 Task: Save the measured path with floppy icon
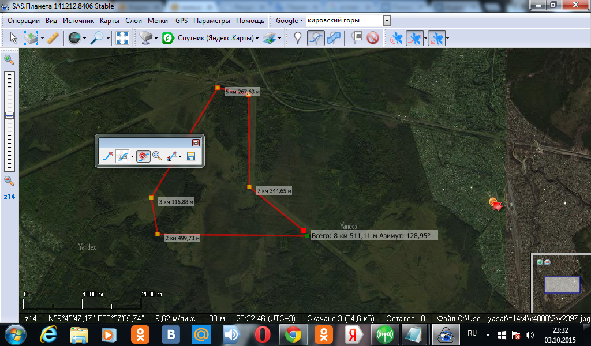click(x=191, y=156)
